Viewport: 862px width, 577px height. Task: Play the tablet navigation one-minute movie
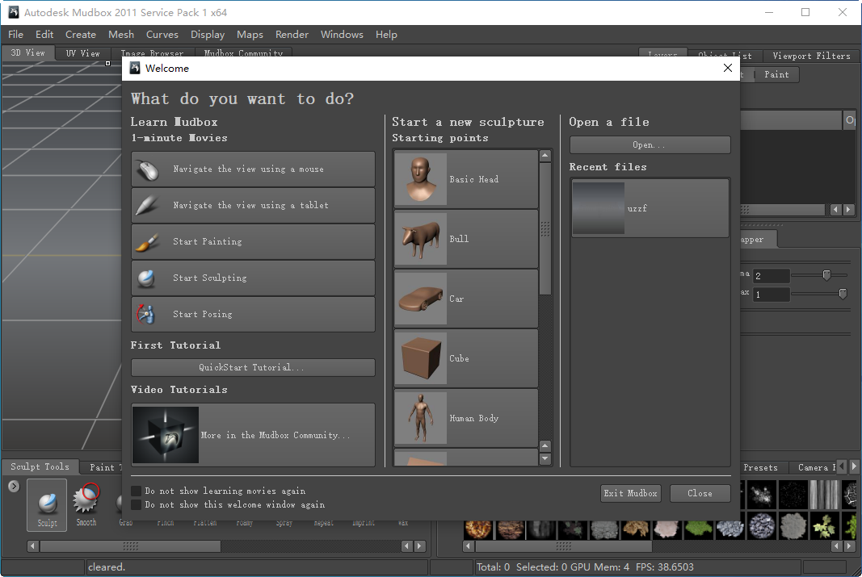pos(253,205)
